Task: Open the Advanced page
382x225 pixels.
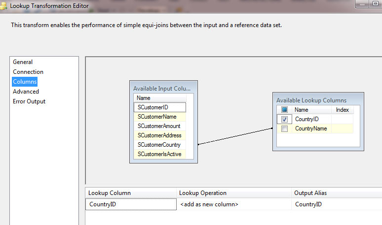Action: click(x=26, y=92)
